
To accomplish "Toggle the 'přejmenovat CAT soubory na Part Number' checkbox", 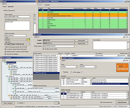I will click(5, 52).
